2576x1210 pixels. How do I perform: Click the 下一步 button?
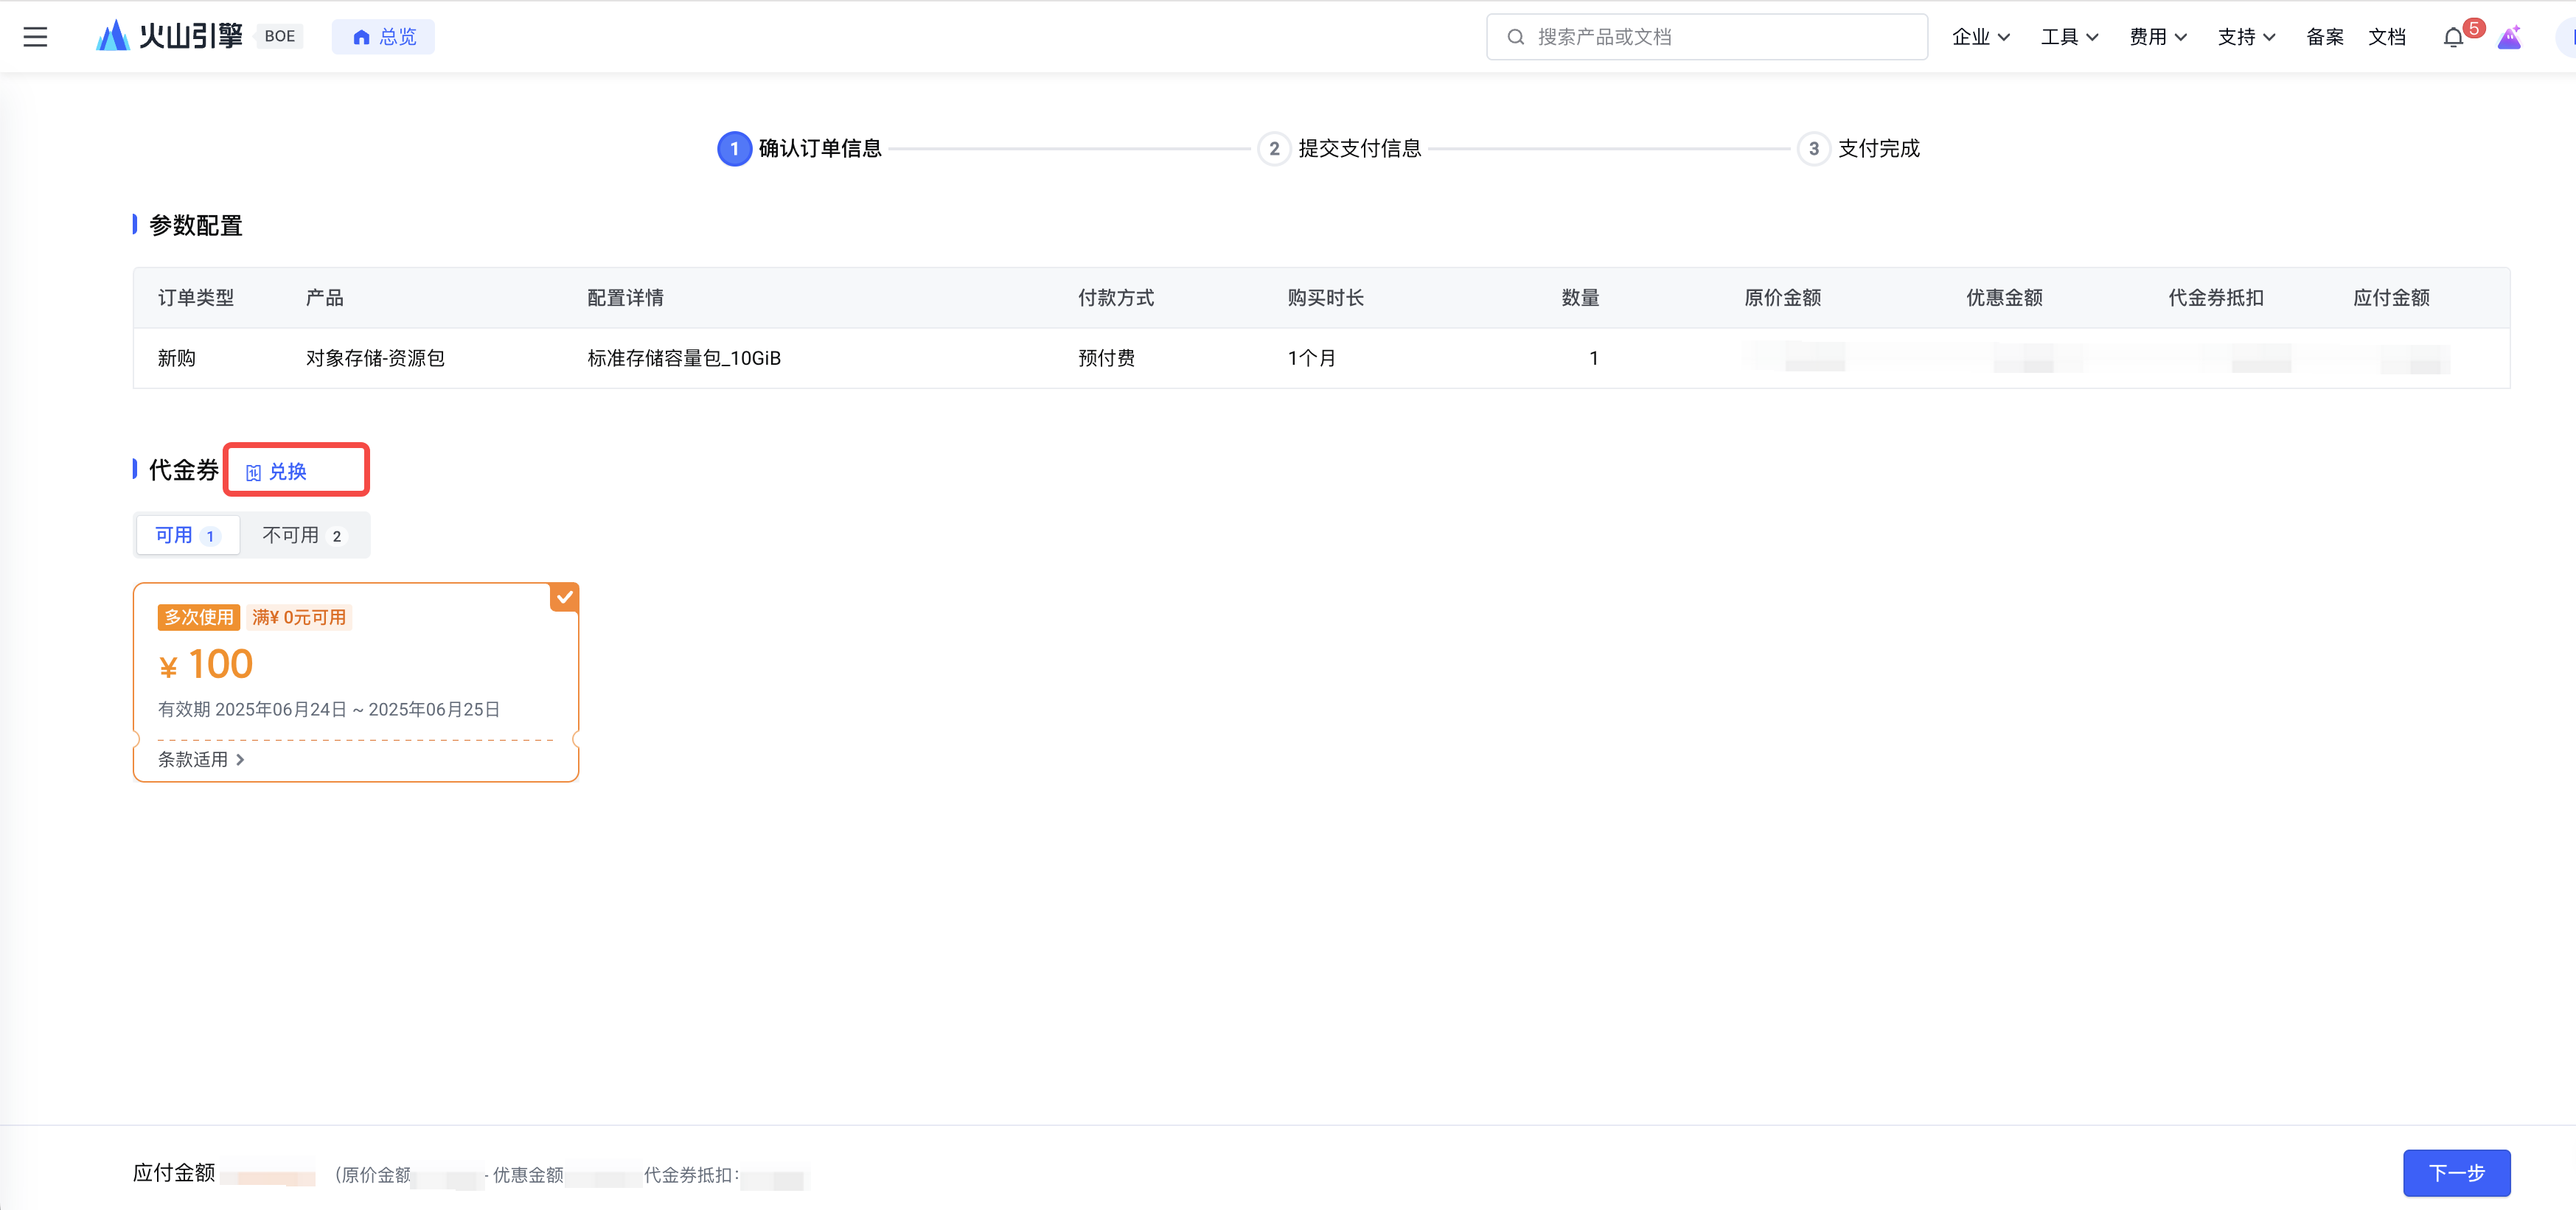[2456, 1173]
